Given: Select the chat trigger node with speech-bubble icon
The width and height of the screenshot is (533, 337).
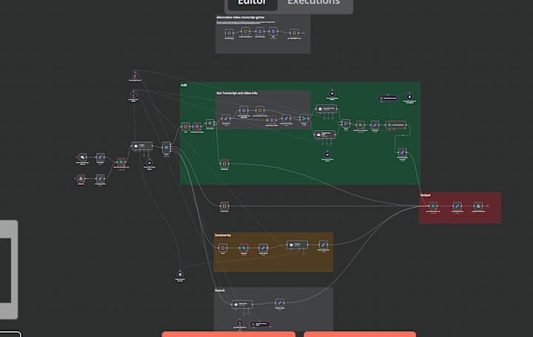Looking at the screenshot, I should point(82,157).
